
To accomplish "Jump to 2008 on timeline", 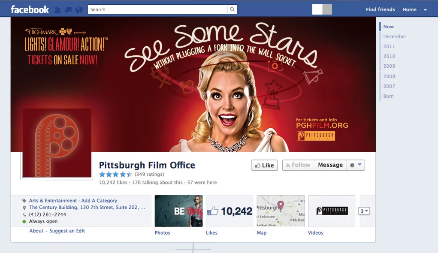I will (x=389, y=76).
